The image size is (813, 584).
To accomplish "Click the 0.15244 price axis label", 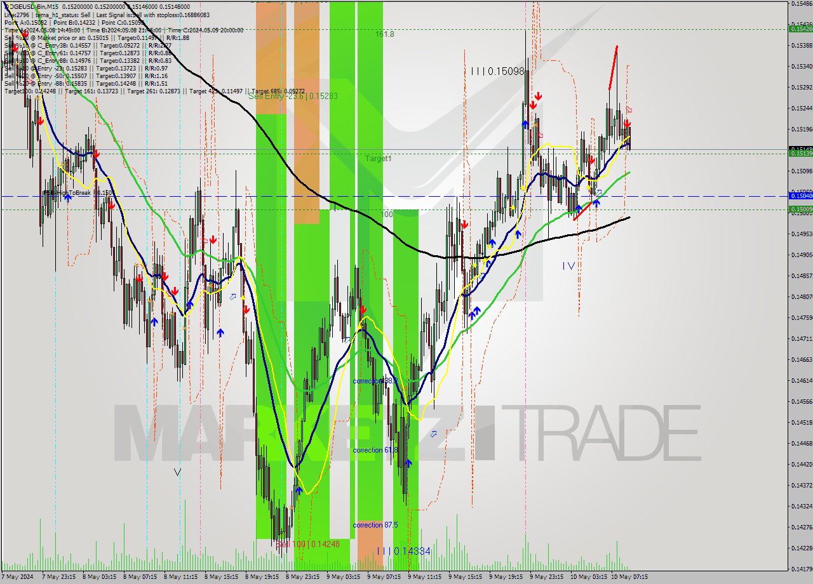I will [x=802, y=108].
